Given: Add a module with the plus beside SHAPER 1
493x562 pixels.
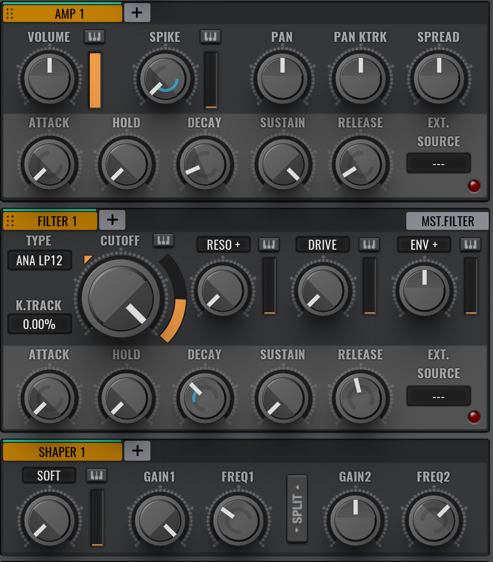Looking at the screenshot, I should [137, 451].
